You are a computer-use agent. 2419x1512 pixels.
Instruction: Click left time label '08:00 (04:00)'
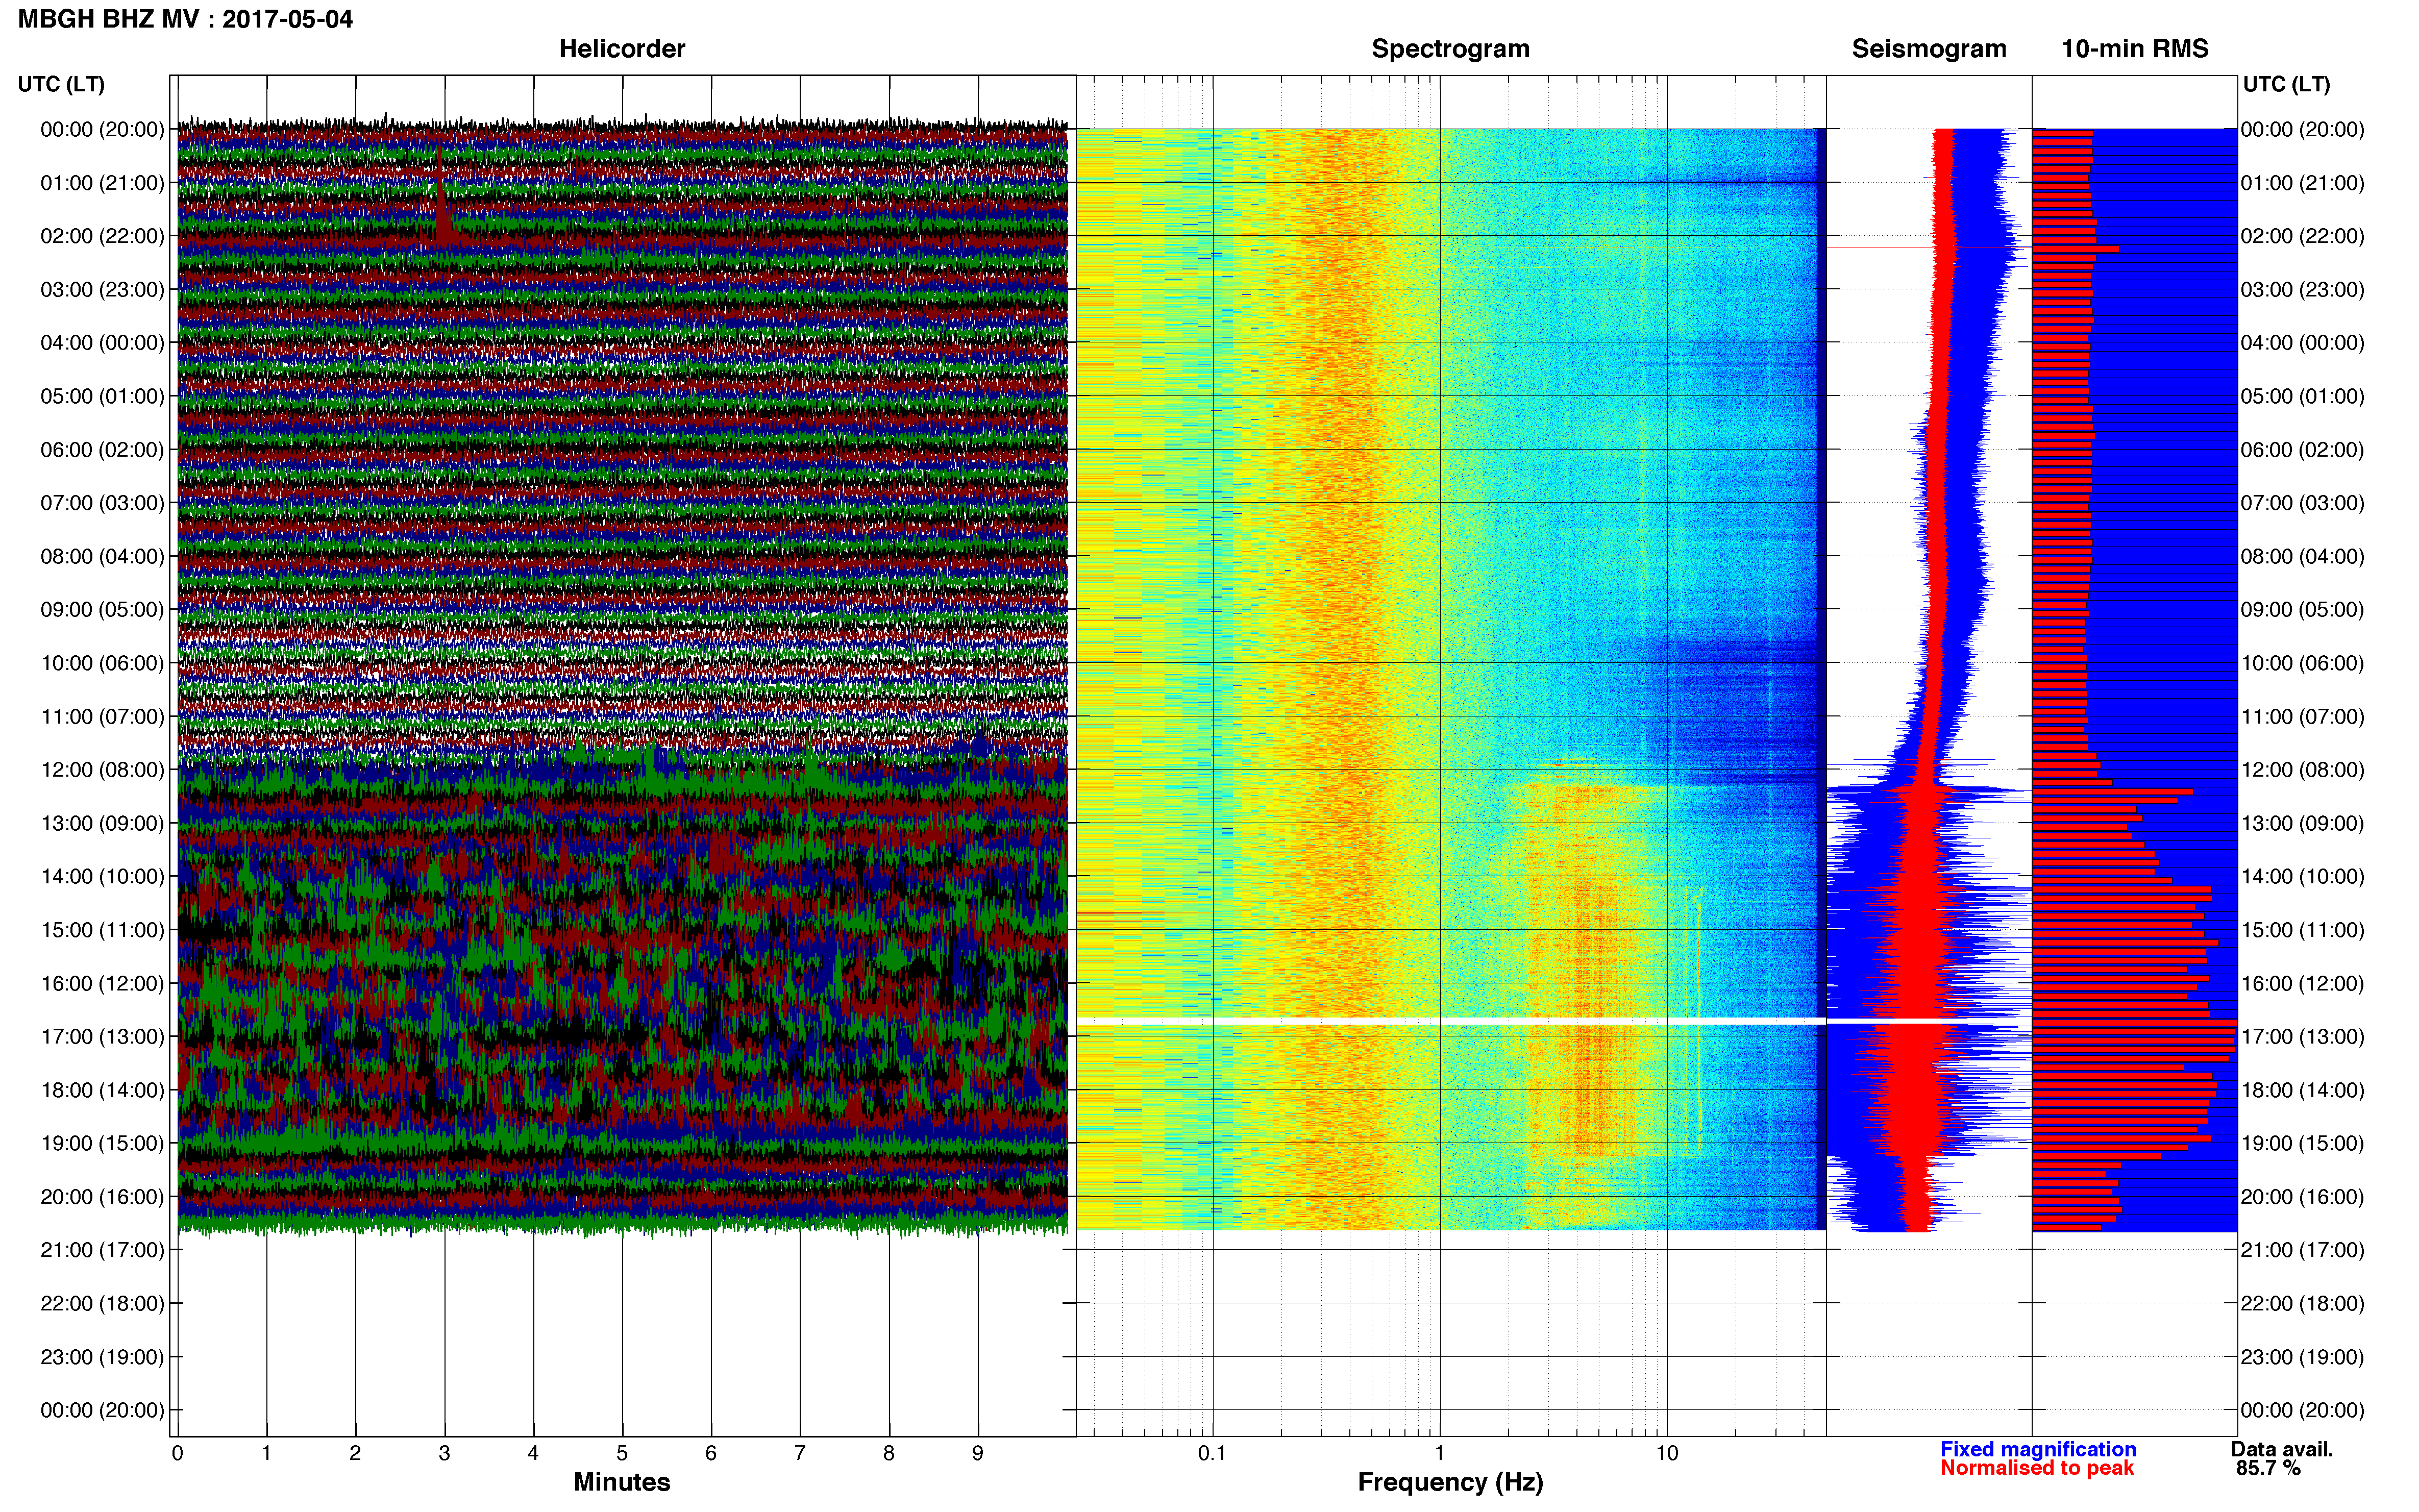(102, 556)
